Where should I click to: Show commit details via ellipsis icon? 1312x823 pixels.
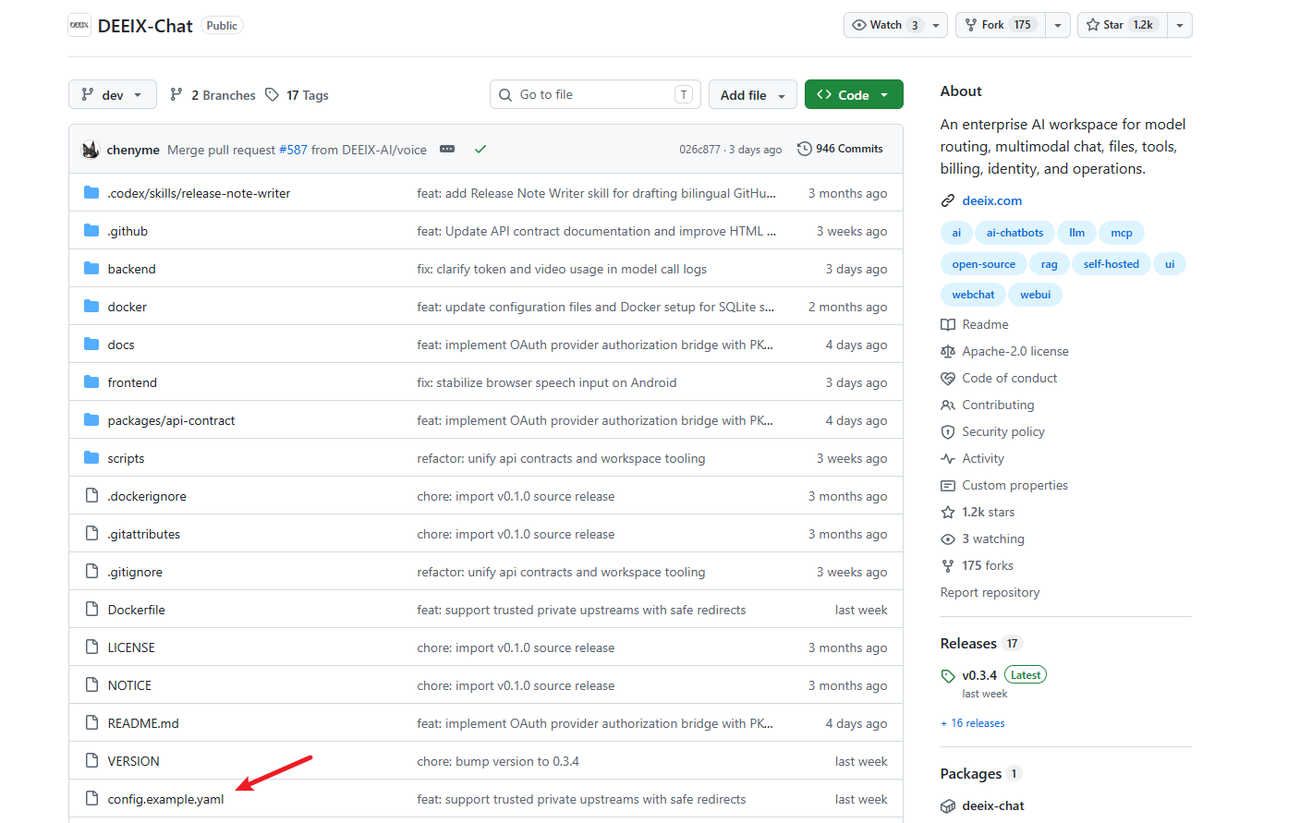[x=447, y=149]
